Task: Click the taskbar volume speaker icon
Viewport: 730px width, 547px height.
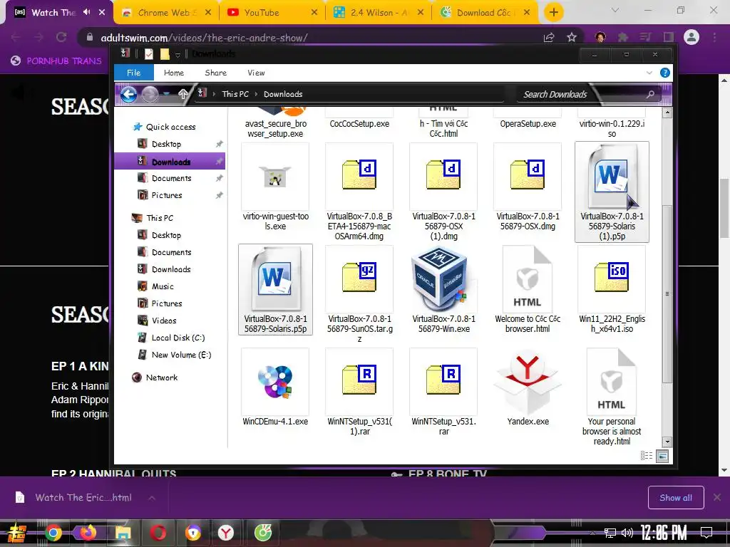Action: pos(627,533)
